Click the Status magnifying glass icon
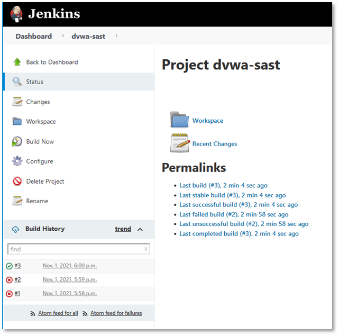The image size is (339, 336). [17, 82]
